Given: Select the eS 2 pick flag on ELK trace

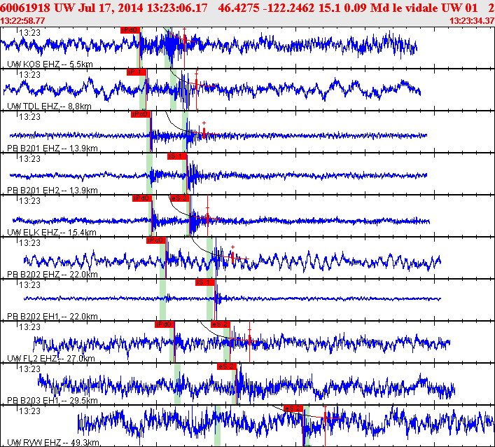Looking at the screenshot, I should pos(180,198).
